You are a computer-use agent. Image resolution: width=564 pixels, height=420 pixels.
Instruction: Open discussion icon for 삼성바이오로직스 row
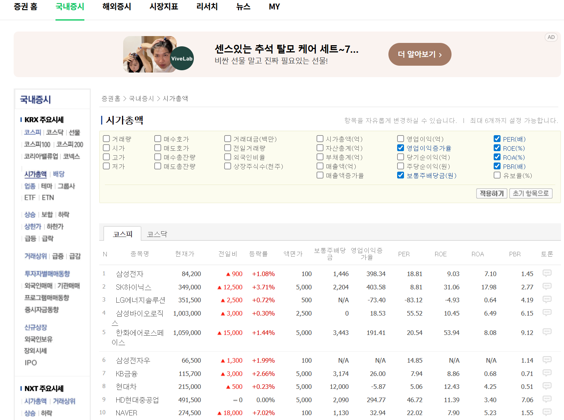547,313
